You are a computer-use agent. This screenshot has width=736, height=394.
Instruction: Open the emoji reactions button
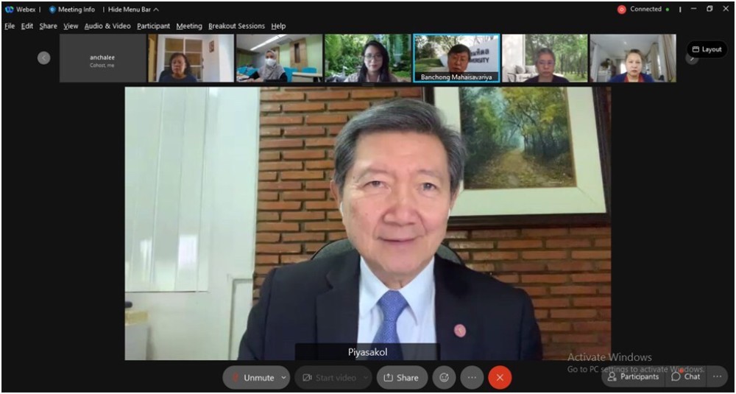pyautogui.click(x=444, y=377)
